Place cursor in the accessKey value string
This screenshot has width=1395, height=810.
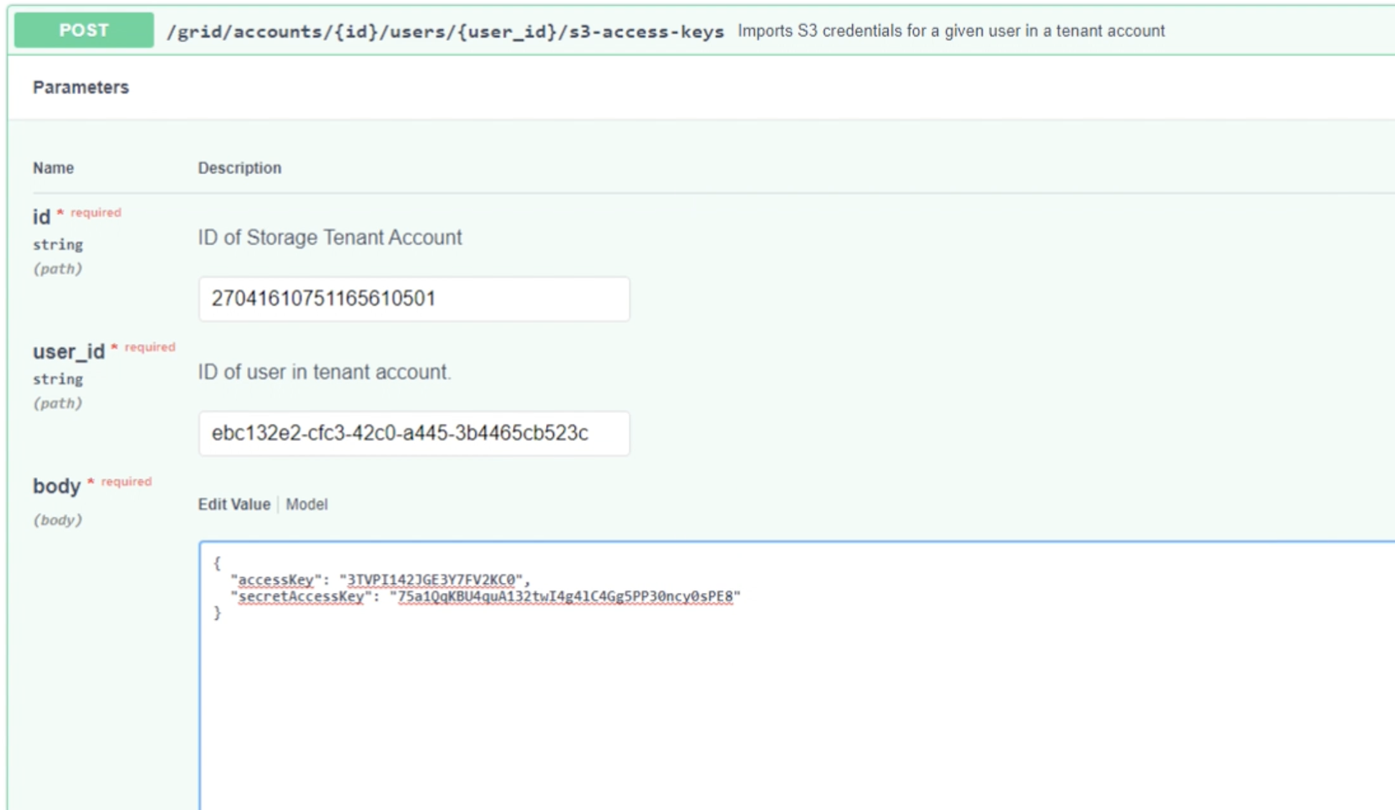point(431,580)
